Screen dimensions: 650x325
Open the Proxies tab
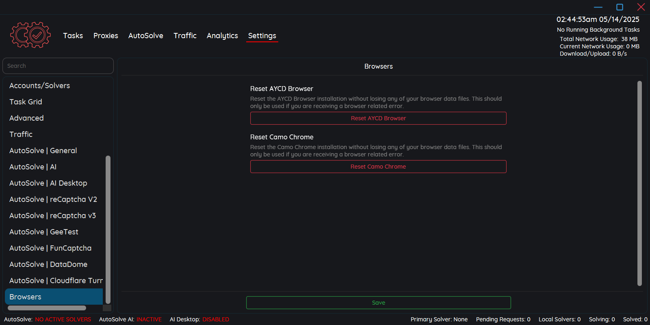[x=106, y=36]
